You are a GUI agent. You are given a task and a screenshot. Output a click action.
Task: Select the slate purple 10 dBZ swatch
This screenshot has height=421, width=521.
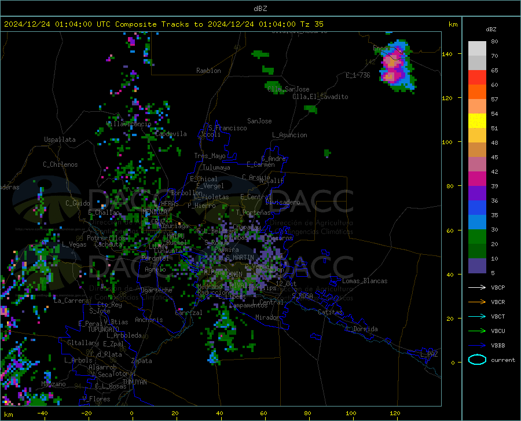click(477, 266)
